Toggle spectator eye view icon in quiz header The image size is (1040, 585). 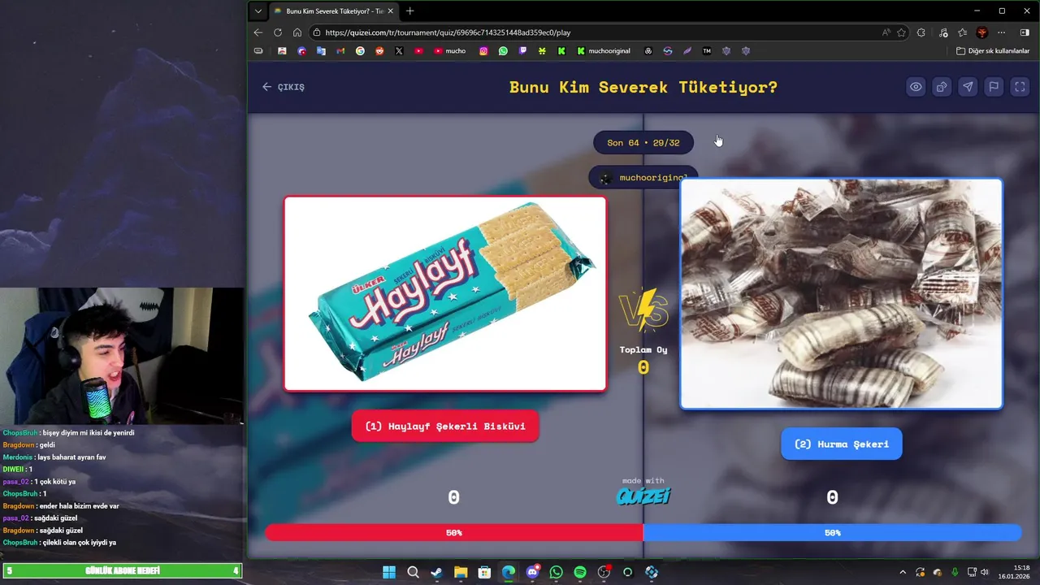click(916, 87)
